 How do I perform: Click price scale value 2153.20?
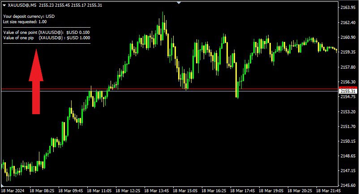click(x=348, y=111)
